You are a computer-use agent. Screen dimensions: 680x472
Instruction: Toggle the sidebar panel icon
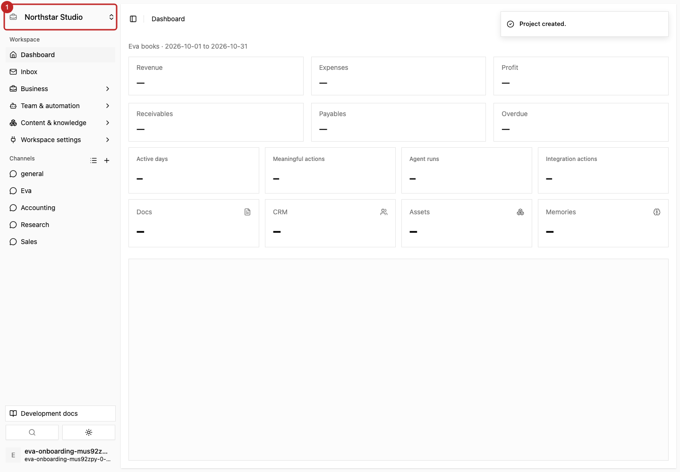tap(133, 19)
